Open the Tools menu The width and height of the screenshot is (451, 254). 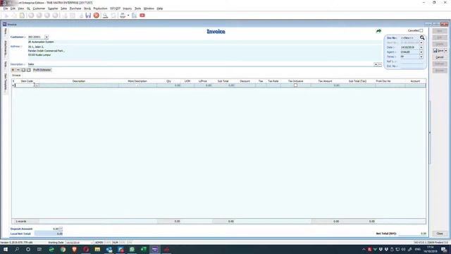pos(138,8)
